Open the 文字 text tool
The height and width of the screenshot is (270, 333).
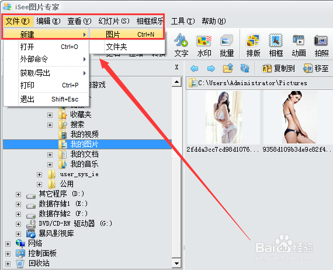tap(181, 45)
